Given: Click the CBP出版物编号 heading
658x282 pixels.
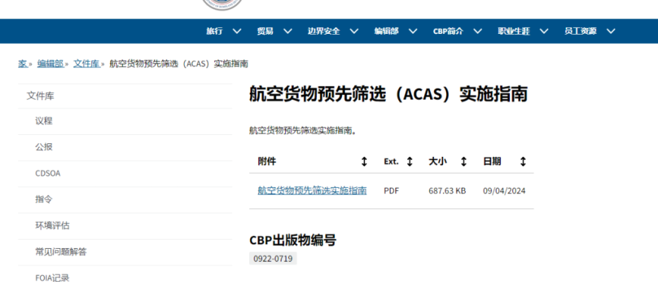Looking at the screenshot, I should [293, 240].
